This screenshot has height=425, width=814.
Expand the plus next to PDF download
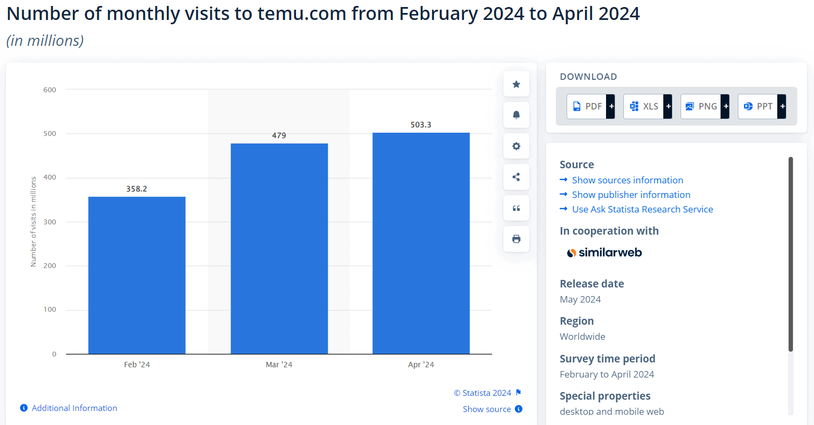[x=611, y=106]
